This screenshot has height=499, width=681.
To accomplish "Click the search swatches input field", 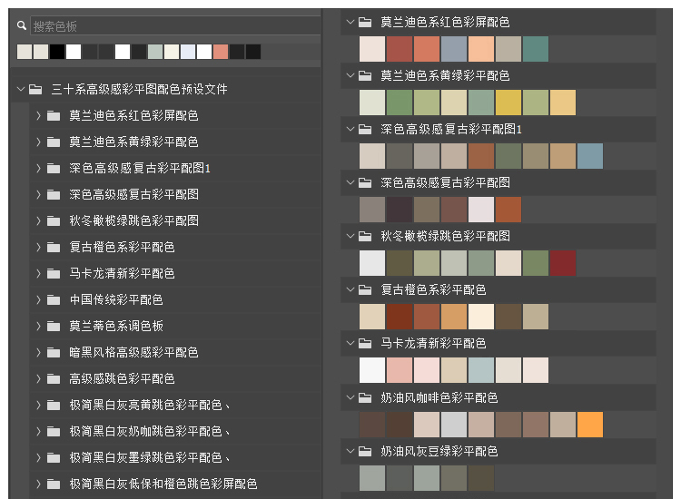I will click(175, 26).
